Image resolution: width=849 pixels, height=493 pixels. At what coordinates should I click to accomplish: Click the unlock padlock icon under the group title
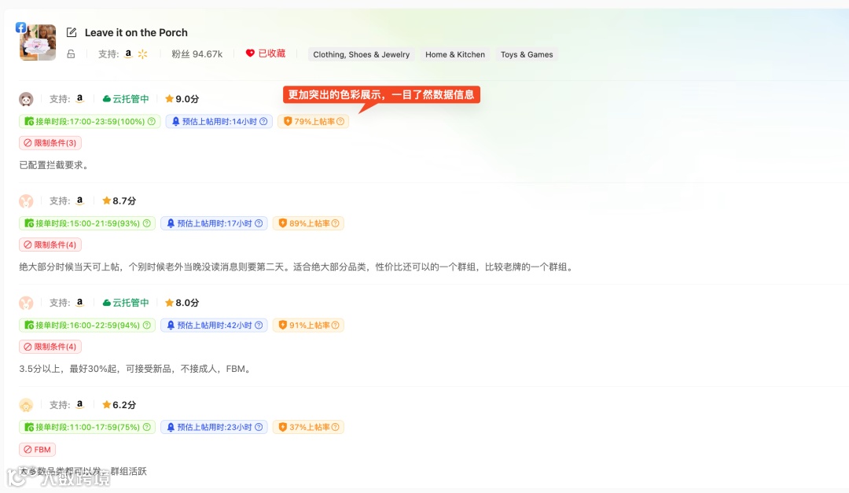pyautogui.click(x=71, y=54)
